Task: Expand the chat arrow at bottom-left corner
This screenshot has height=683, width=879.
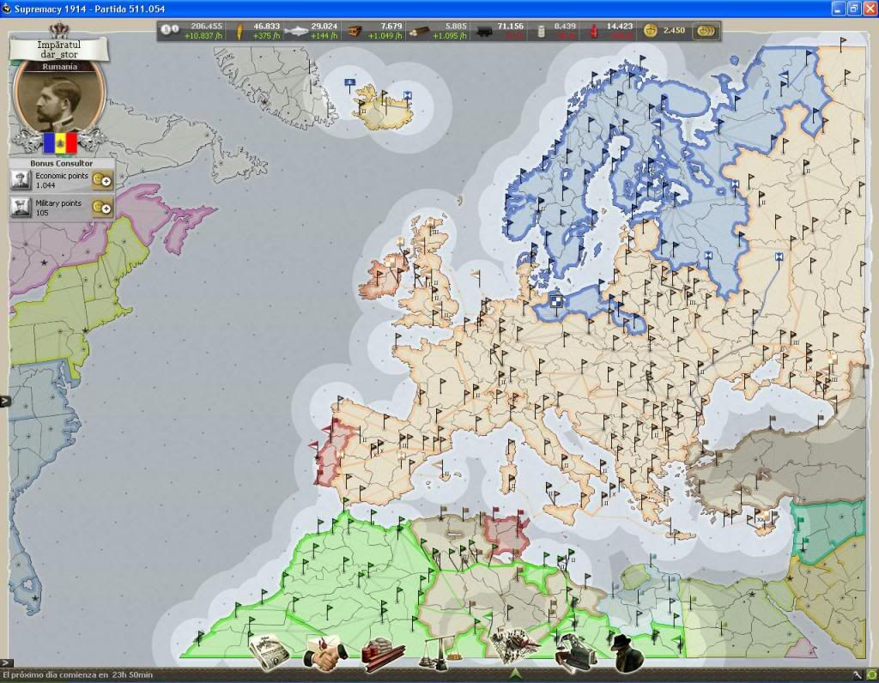Action: 5,663
